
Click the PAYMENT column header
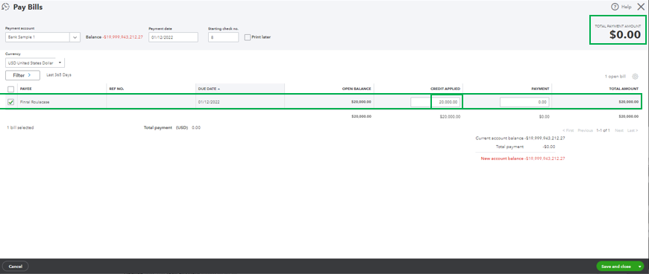coord(540,89)
